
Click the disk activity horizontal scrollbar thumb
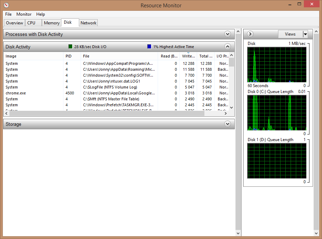click(x=107, y=113)
